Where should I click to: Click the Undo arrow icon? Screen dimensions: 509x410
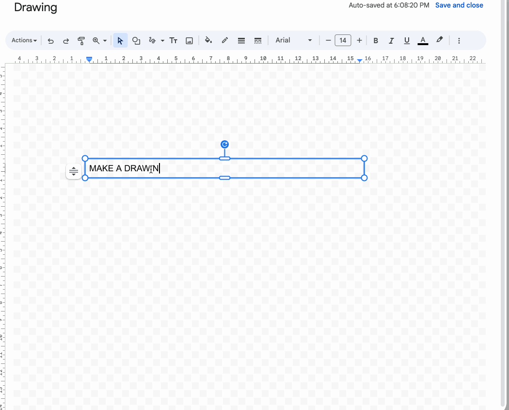click(x=51, y=41)
